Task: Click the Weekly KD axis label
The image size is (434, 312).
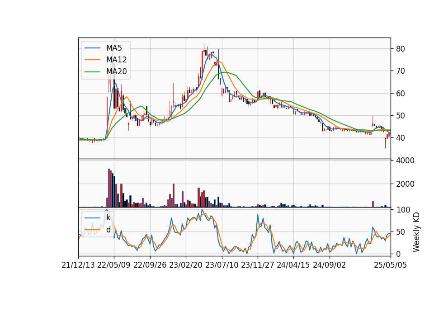Action: pyautogui.click(x=416, y=232)
